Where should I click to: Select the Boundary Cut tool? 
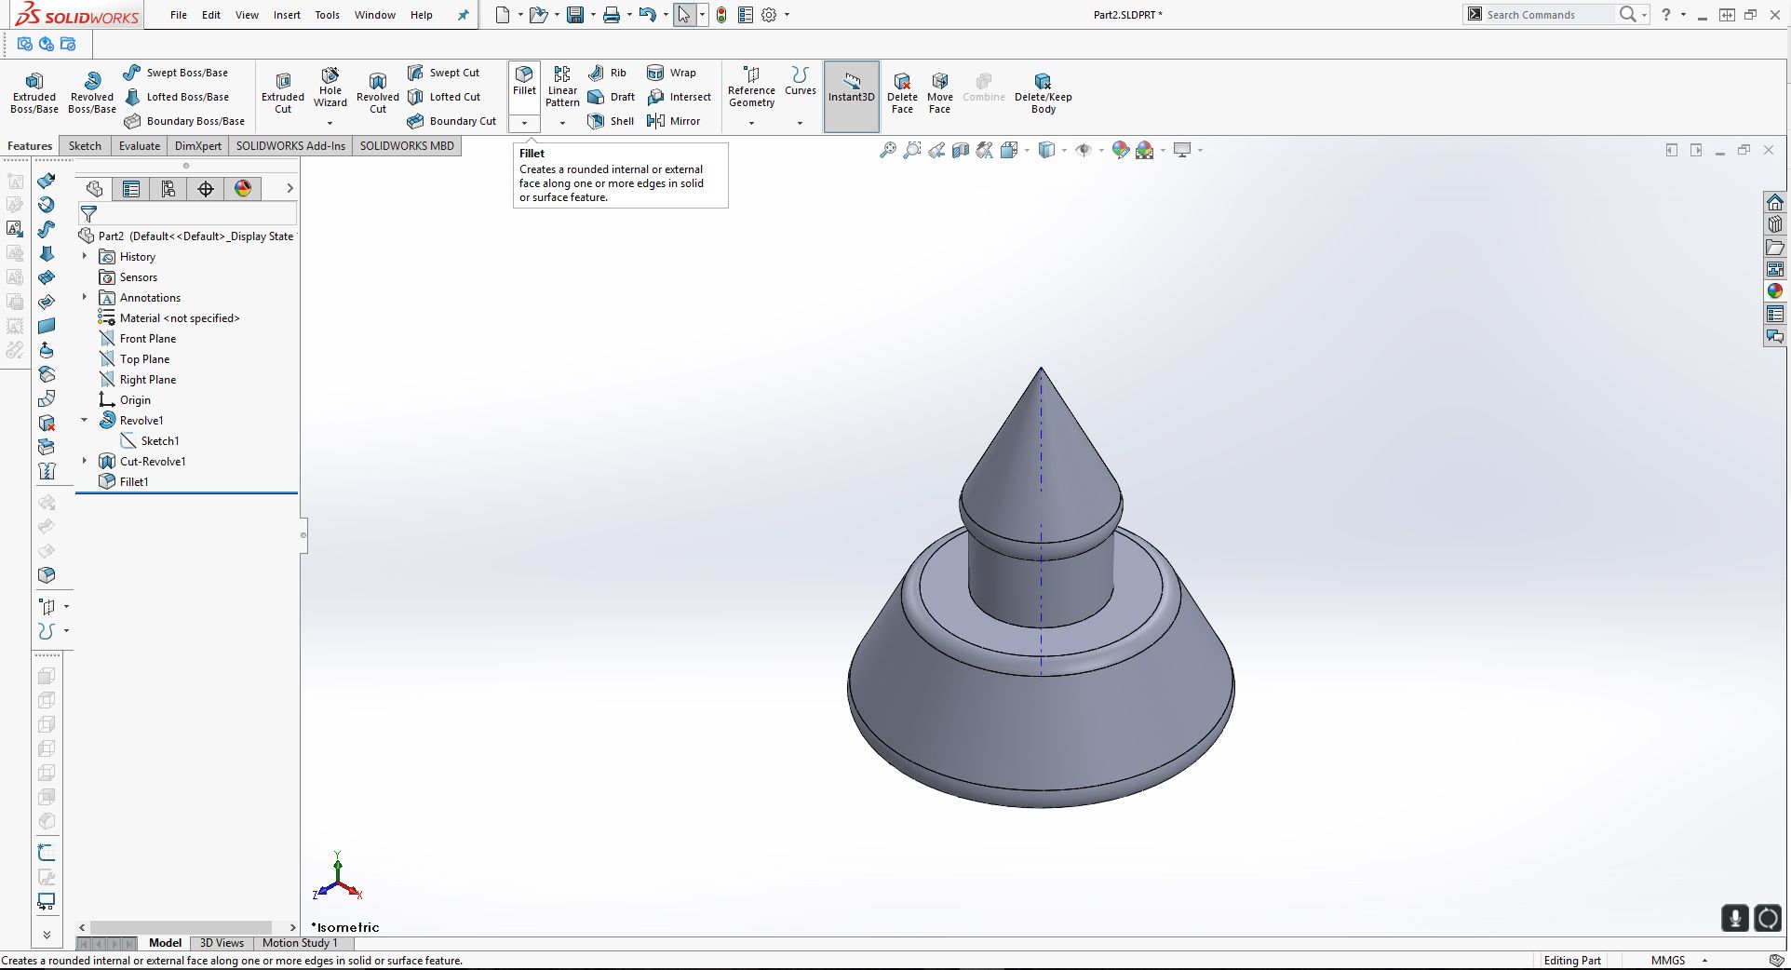pyautogui.click(x=452, y=121)
